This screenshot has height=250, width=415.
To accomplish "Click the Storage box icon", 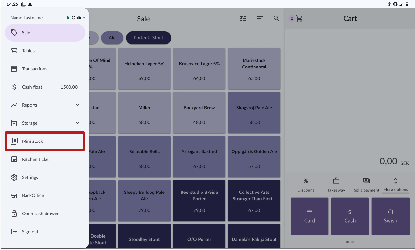I will click(14, 123).
